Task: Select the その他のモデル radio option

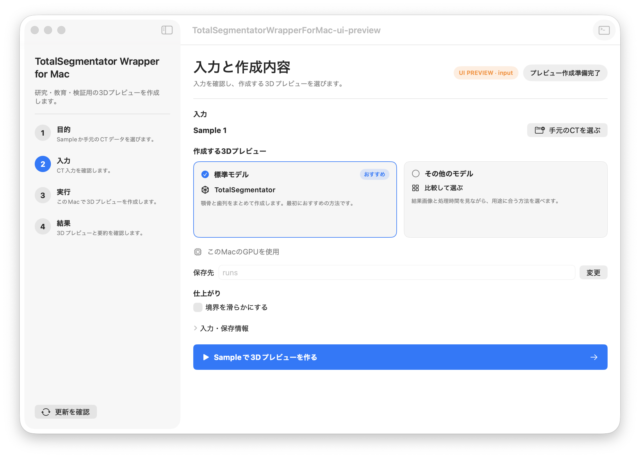Action: 416,173
